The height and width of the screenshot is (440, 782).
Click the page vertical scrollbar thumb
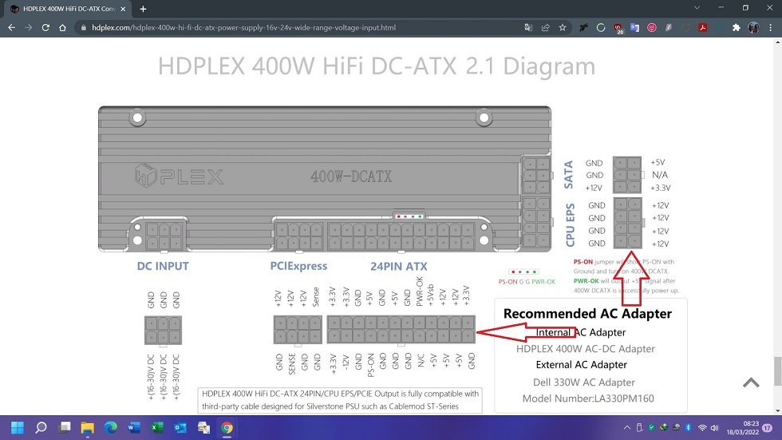(777, 371)
